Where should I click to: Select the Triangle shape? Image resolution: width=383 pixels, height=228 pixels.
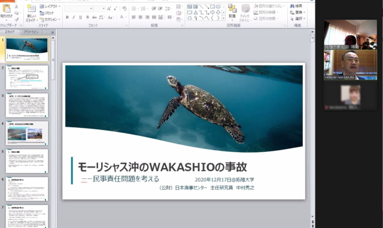tap(196, 12)
